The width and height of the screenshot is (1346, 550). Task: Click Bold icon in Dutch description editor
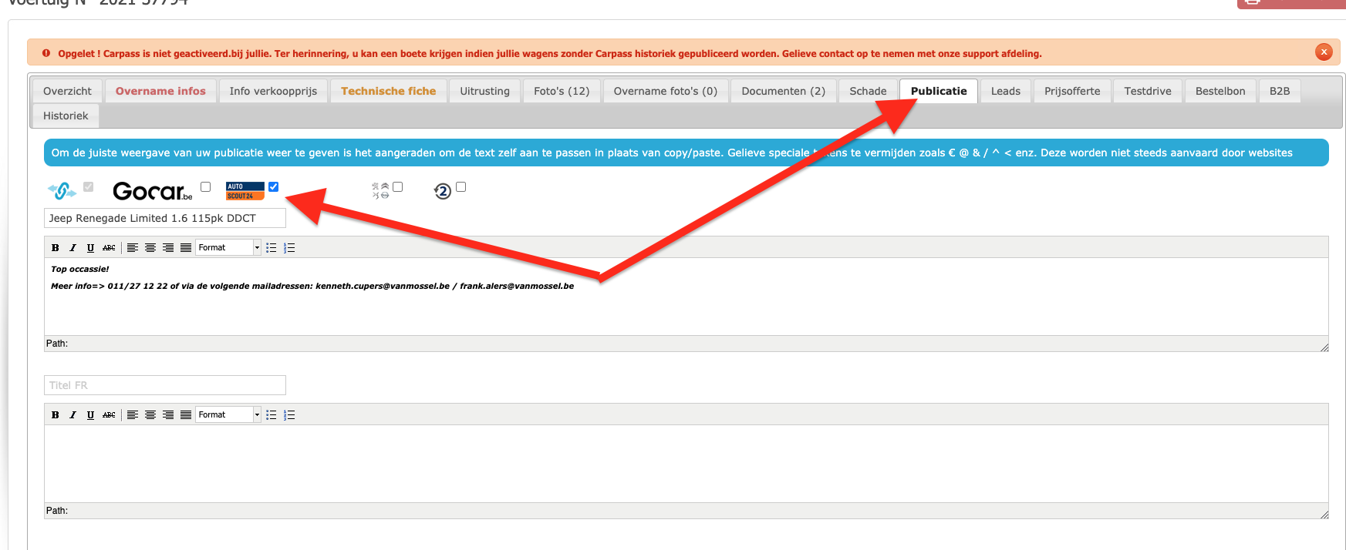[55, 247]
